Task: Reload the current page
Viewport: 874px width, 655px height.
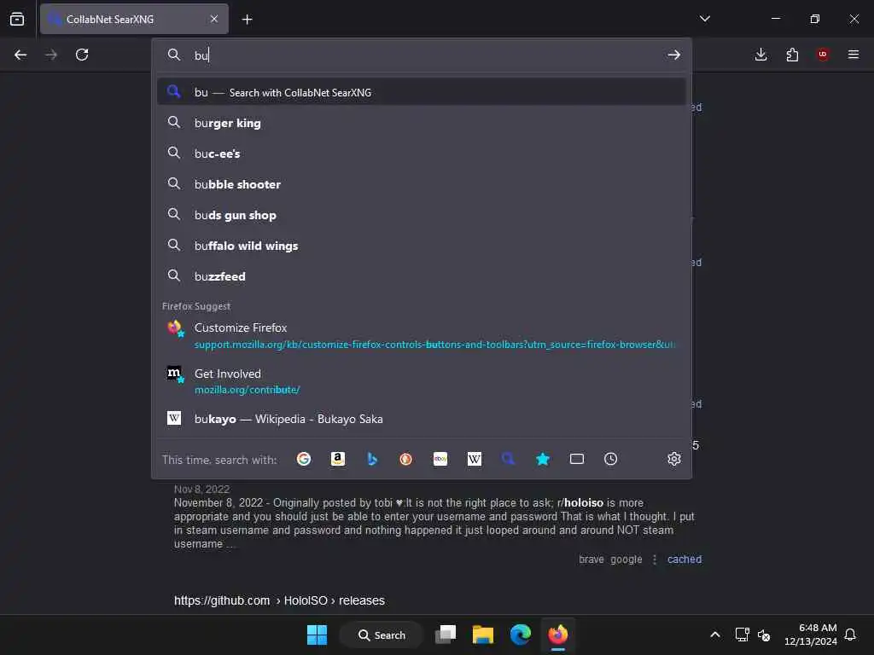Action: [x=82, y=55]
